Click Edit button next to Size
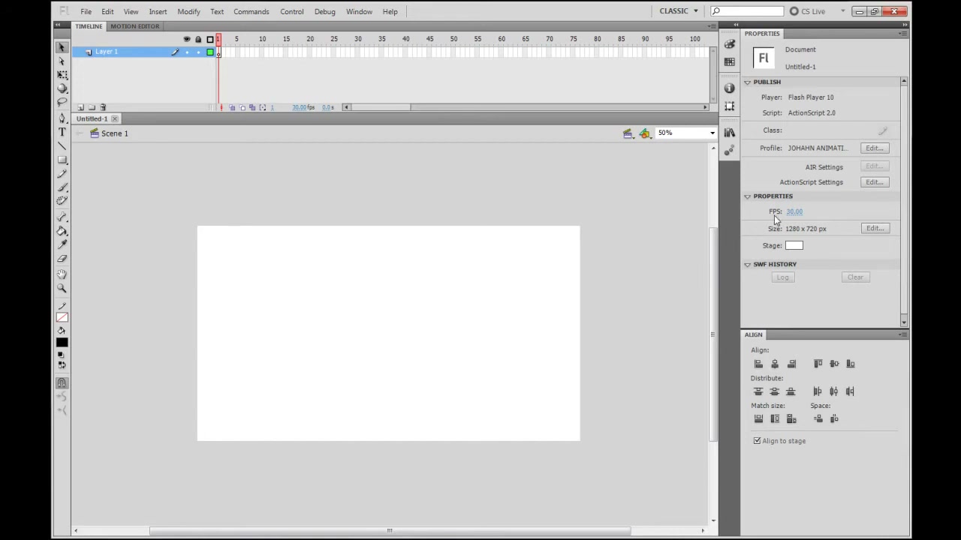 [x=874, y=229]
